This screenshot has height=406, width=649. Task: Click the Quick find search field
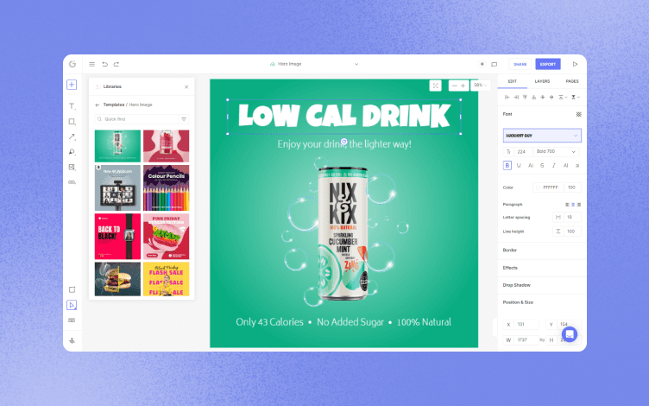coord(136,119)
